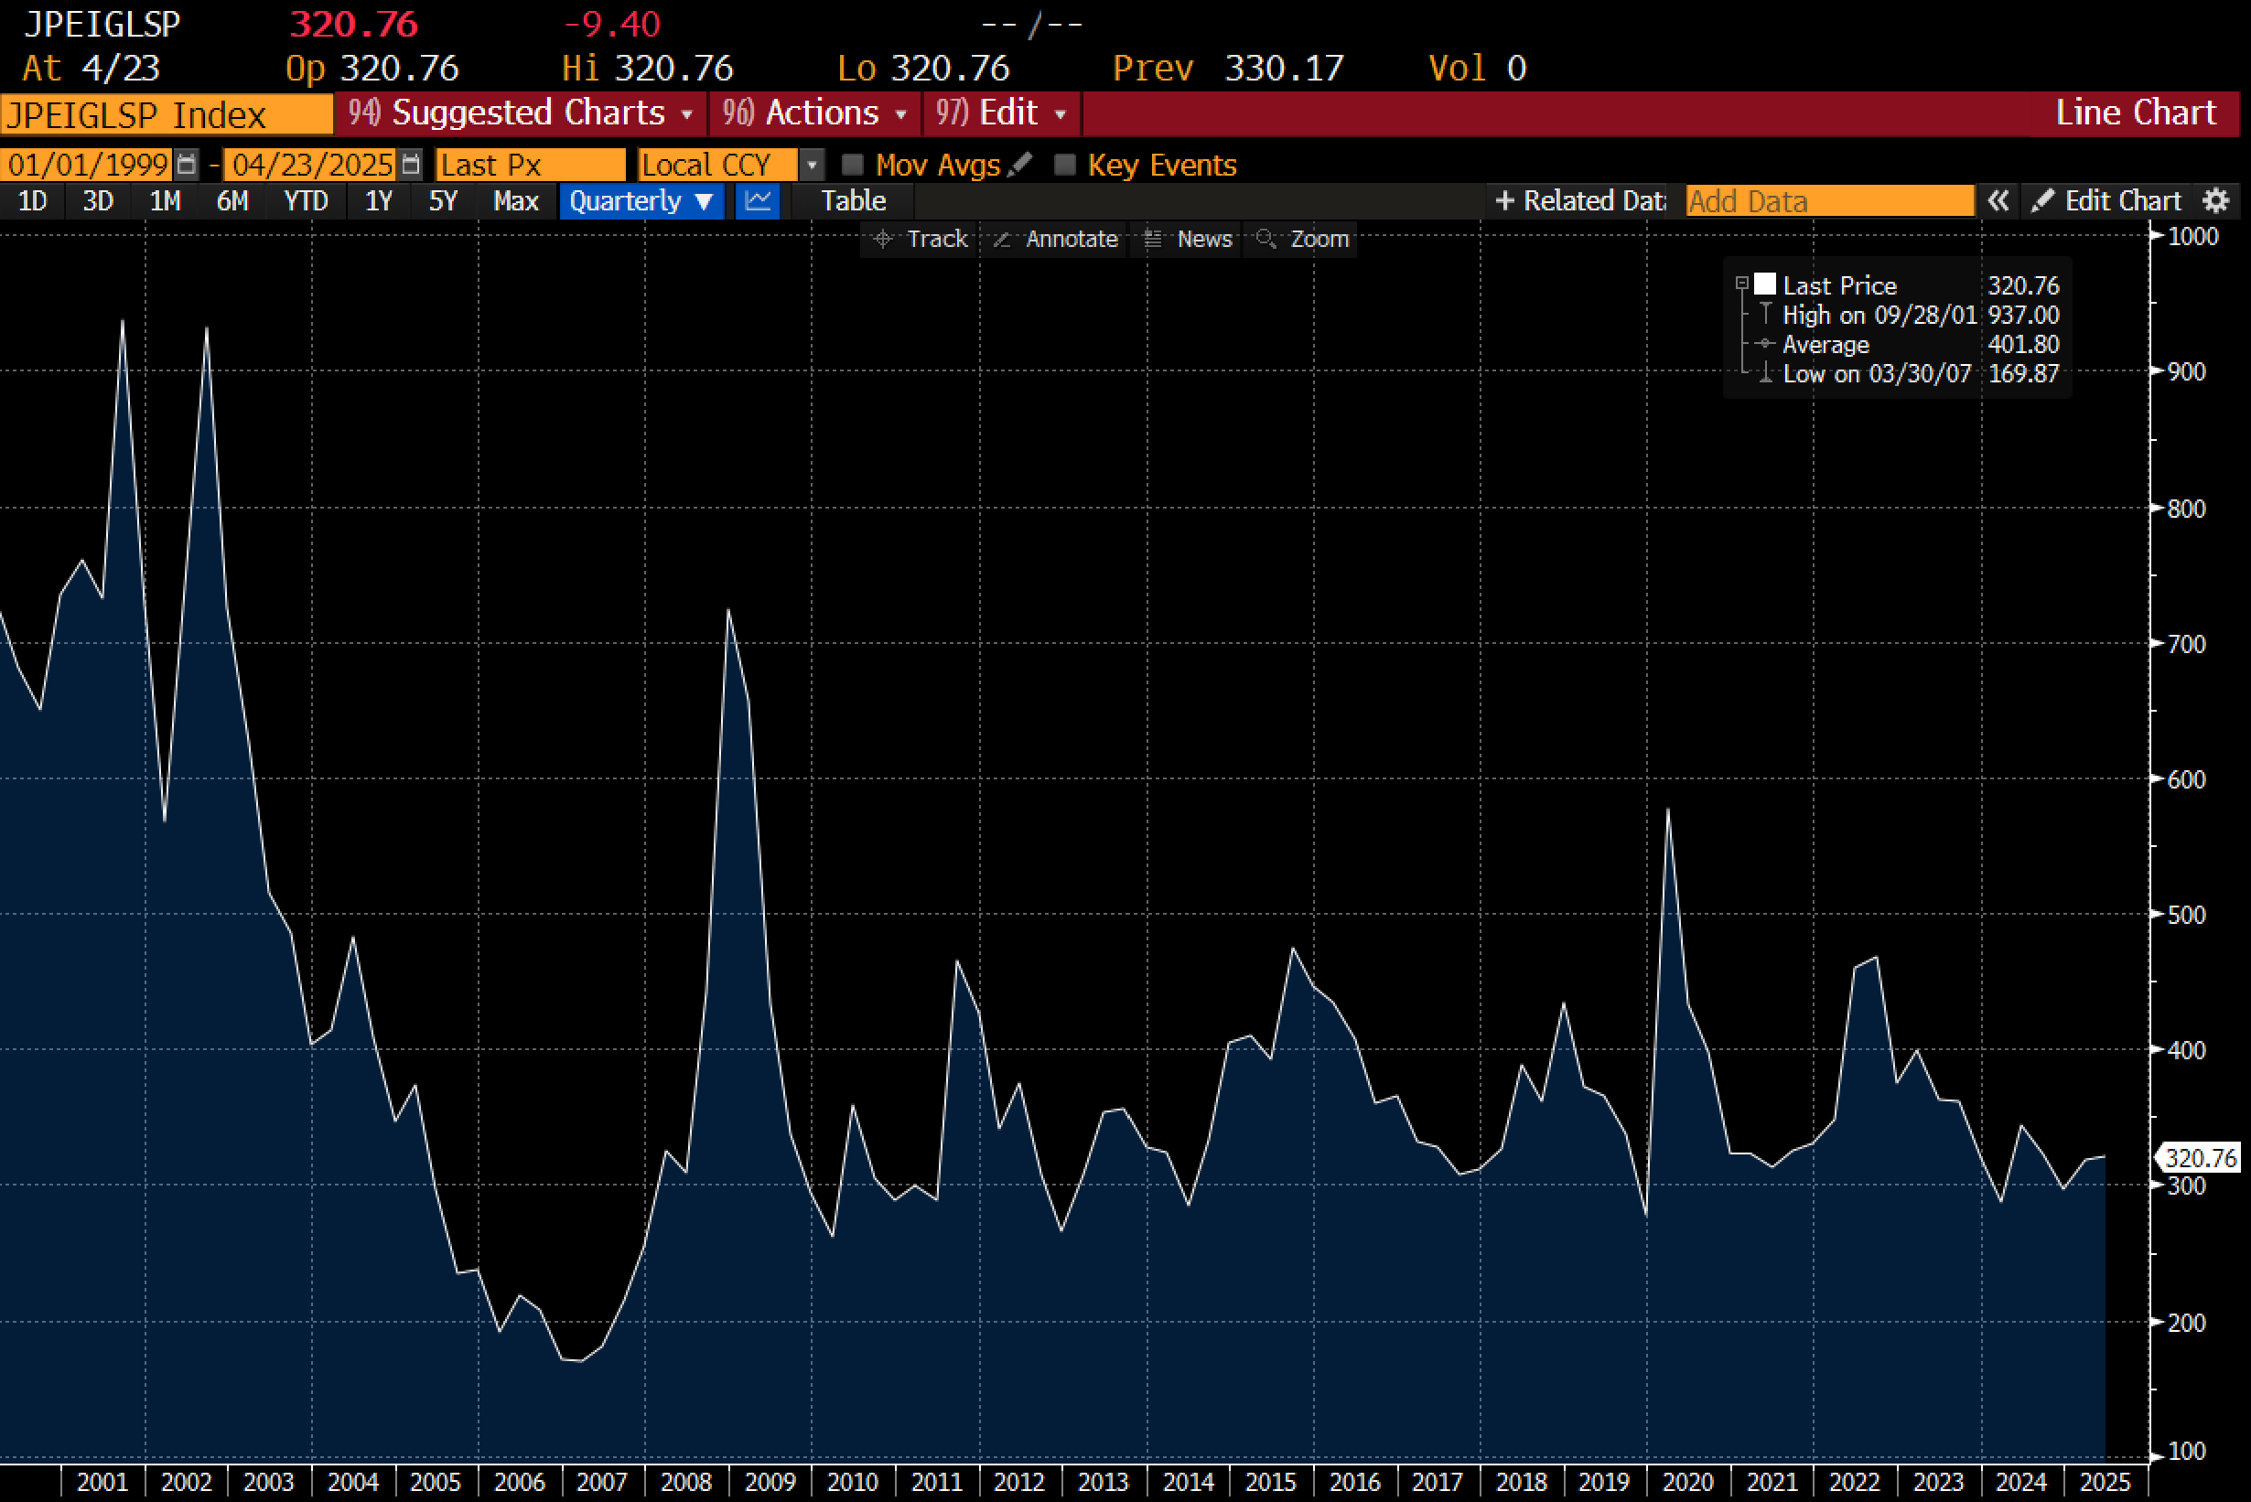This screenshot has height=1502, width=2251.
Task: Click the 2020 year axis label
Action: (1687, 1482)
